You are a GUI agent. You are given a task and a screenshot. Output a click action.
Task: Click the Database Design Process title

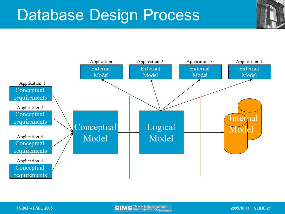pyautogui.click(x=109, y=15)
